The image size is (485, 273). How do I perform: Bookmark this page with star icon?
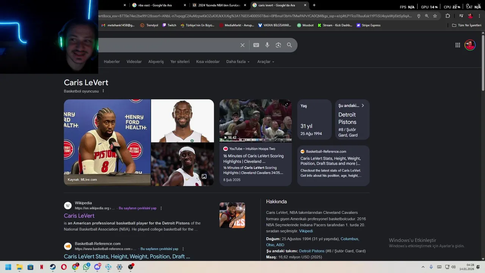tap(435, 16)
